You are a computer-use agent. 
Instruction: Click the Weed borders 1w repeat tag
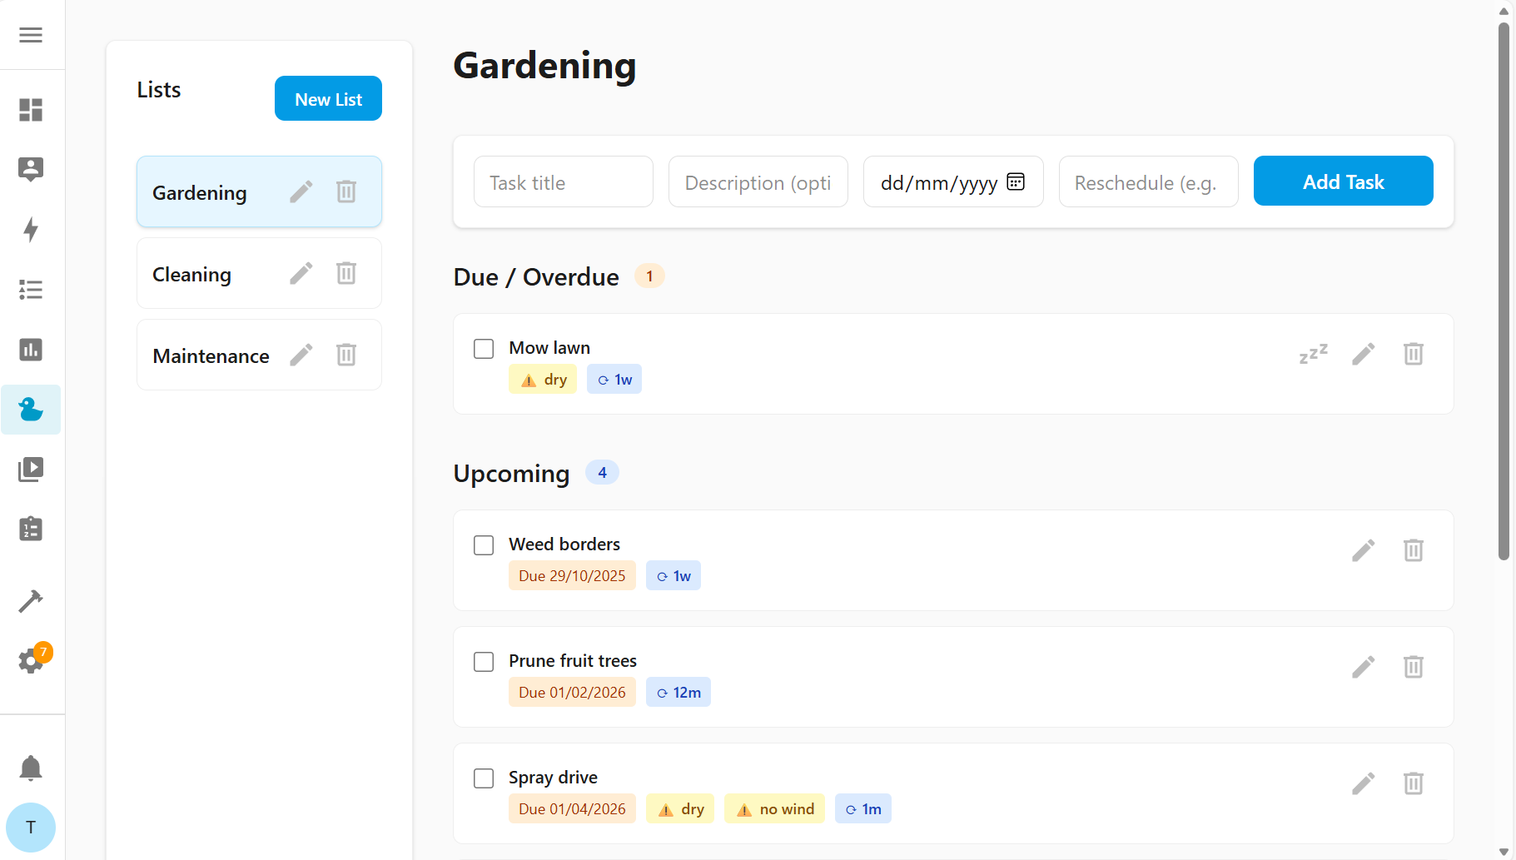(x=674, y=576)
